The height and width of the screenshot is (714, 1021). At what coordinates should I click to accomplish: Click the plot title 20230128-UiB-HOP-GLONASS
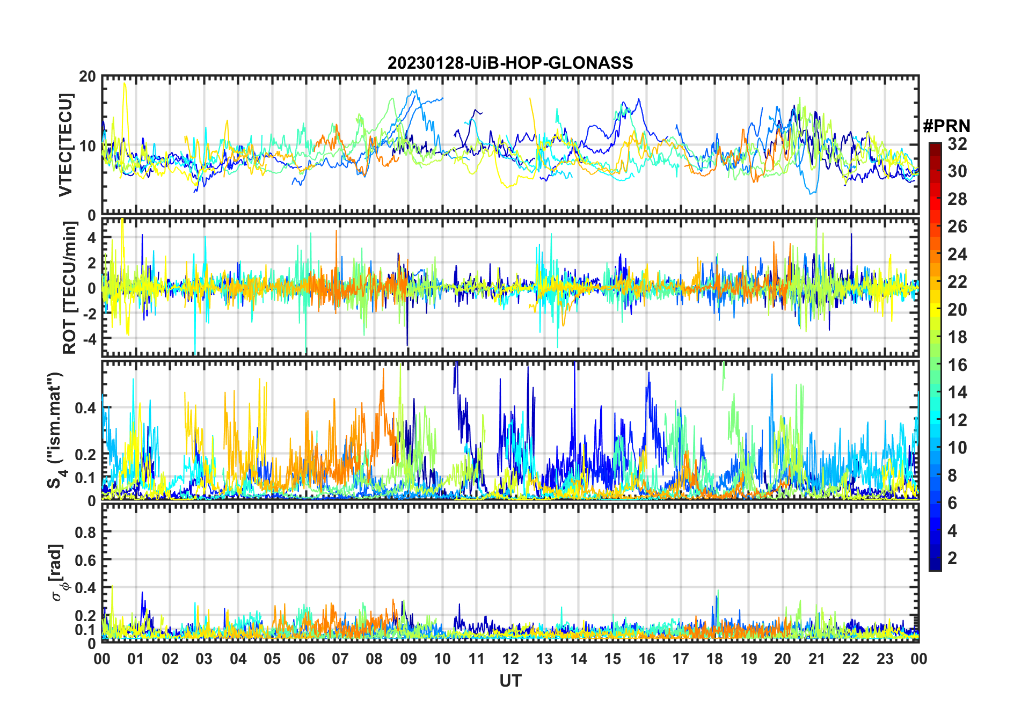(x=510, y=63)
